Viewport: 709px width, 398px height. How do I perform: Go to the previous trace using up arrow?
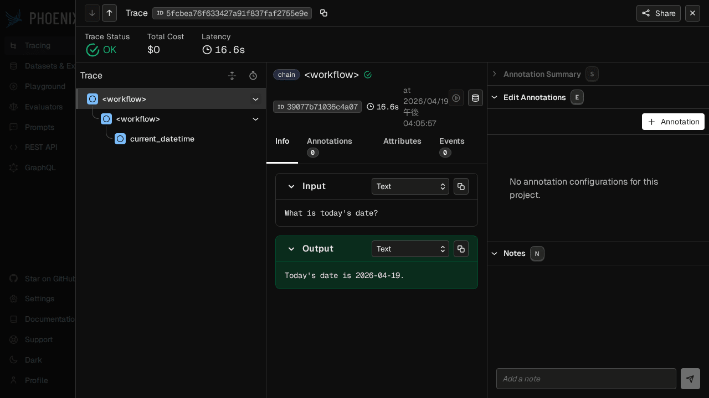[x=109, y=13]
